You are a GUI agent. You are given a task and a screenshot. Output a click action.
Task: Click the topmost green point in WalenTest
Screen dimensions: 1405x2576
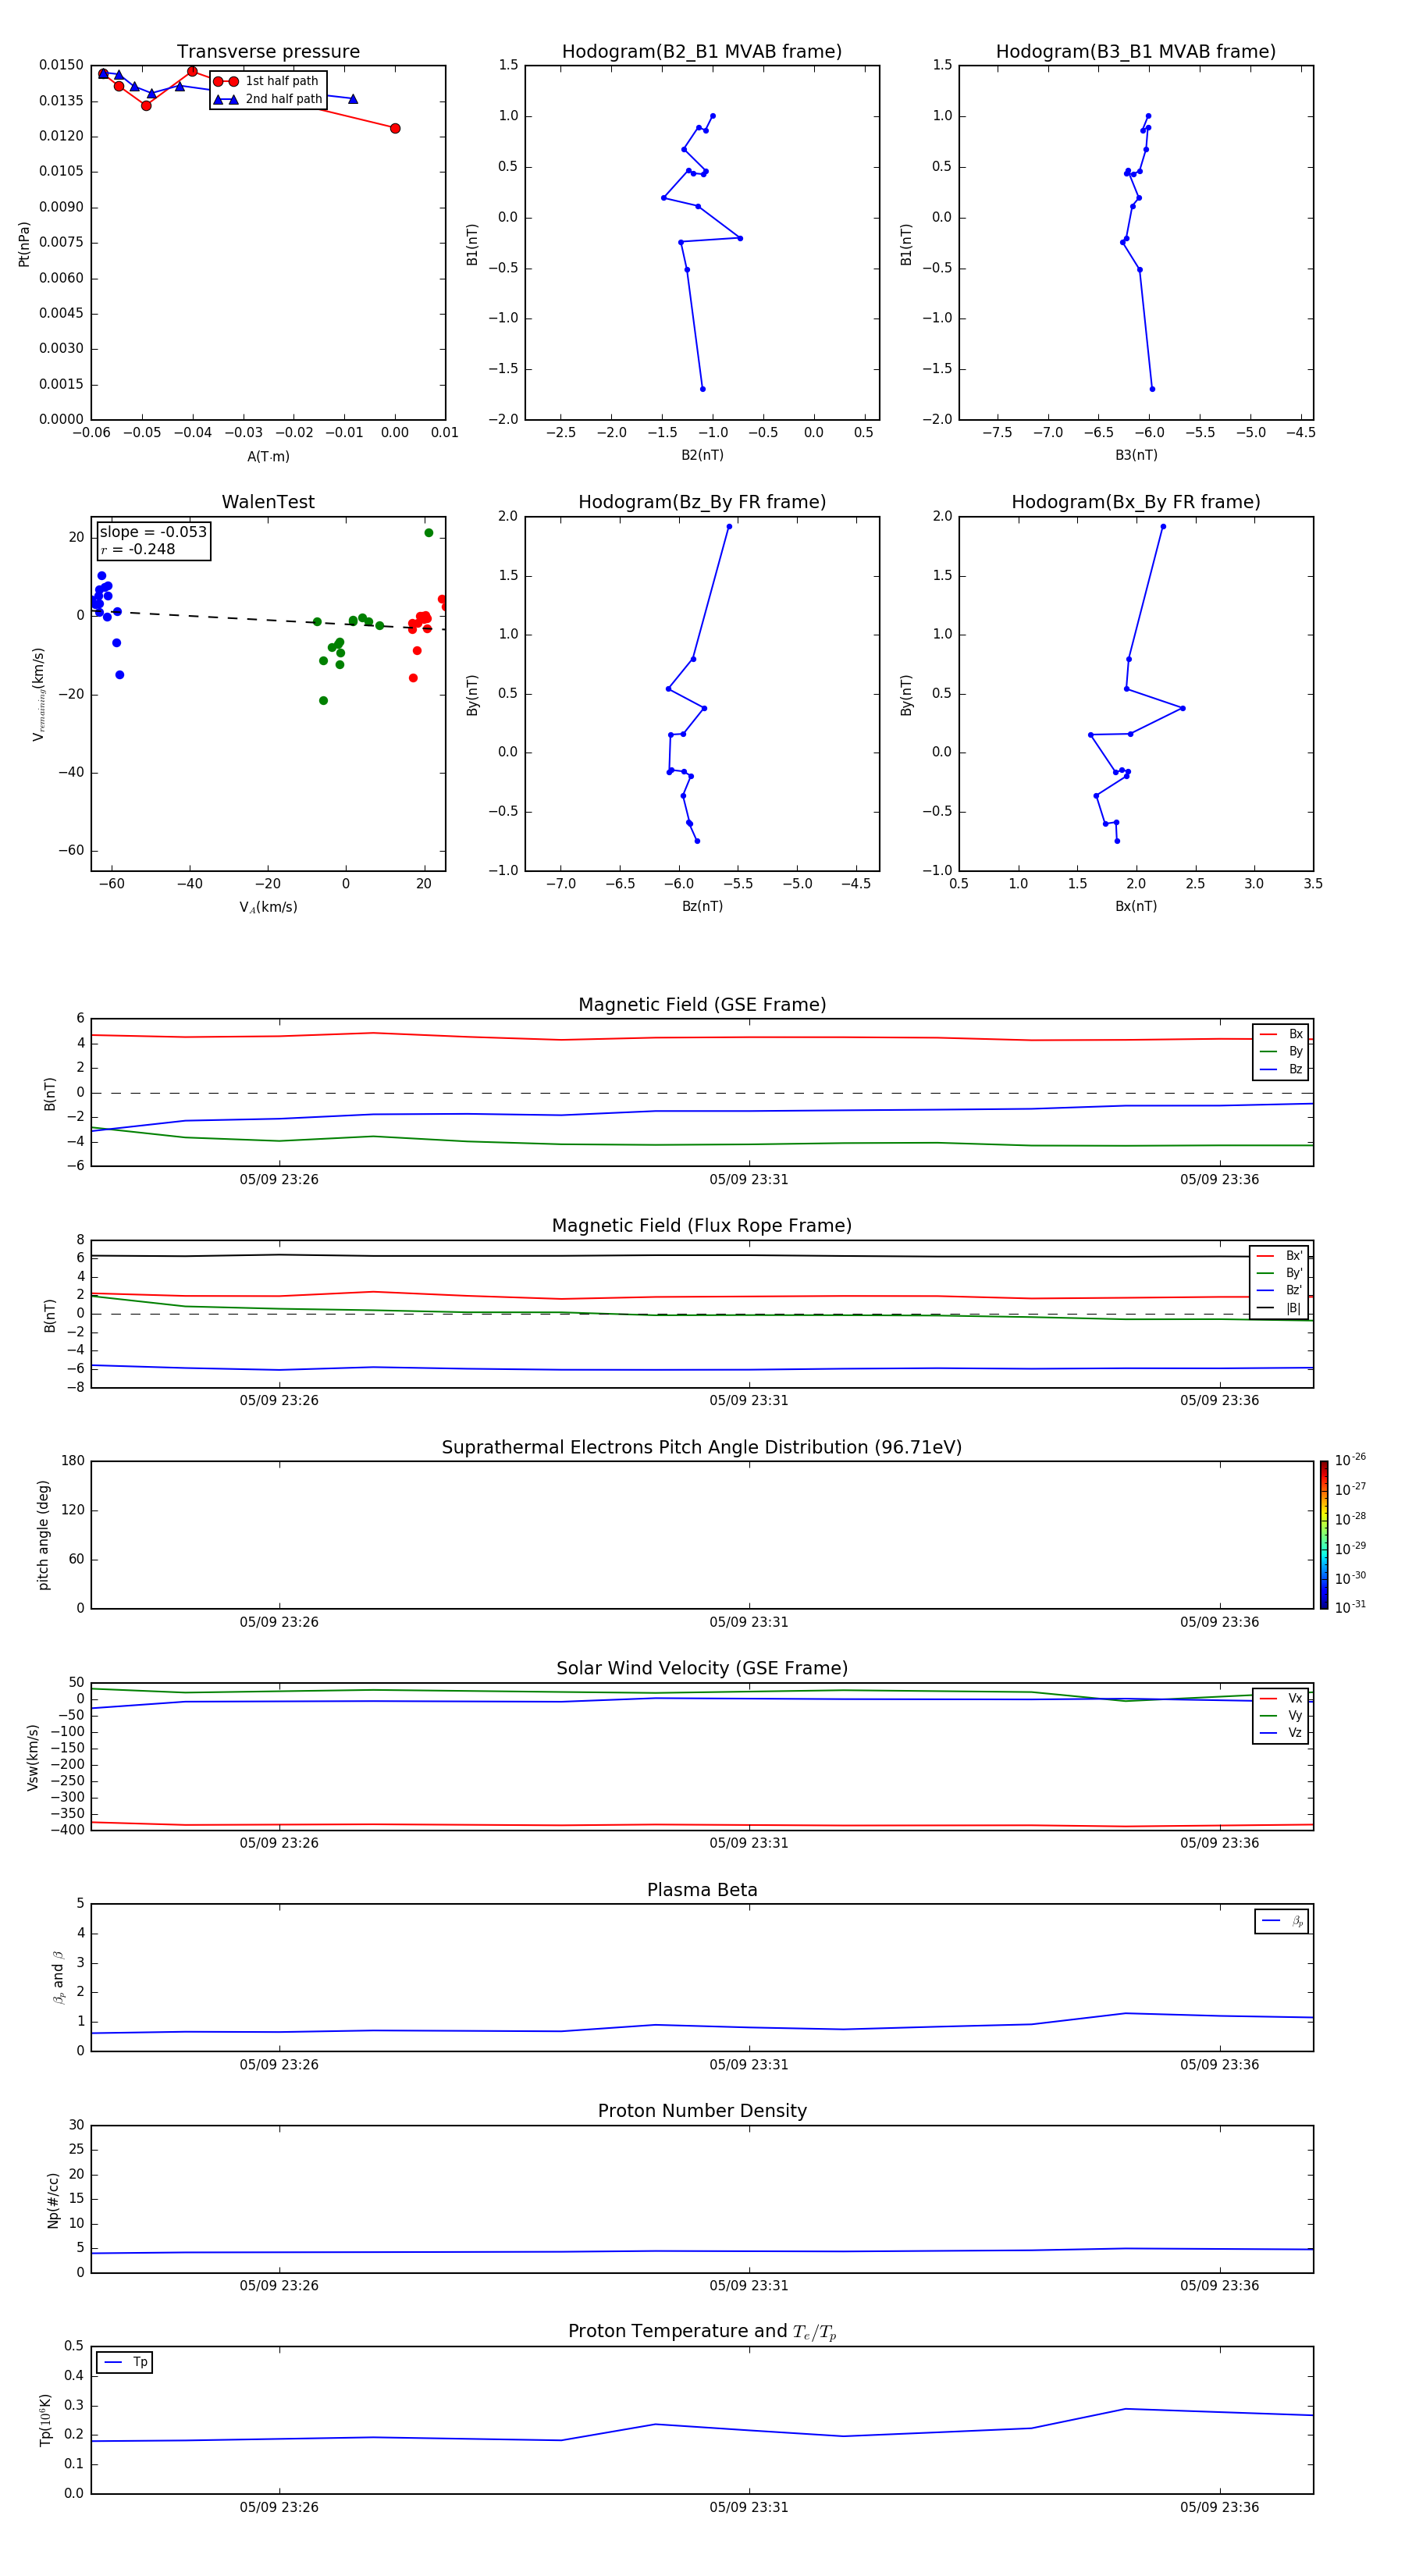click(x=429, y=533)
